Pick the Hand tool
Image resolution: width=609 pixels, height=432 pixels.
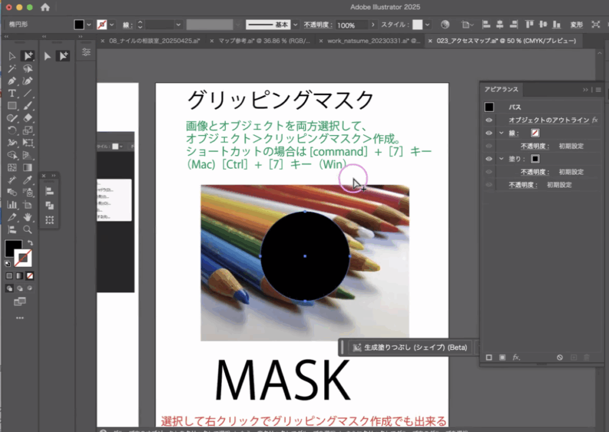point(27,217)
